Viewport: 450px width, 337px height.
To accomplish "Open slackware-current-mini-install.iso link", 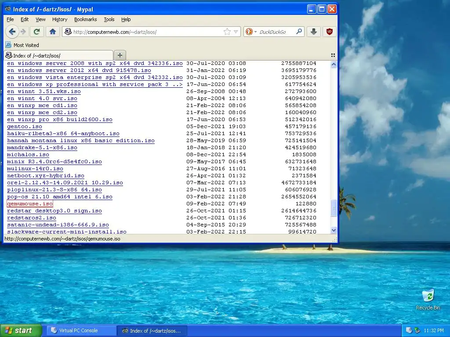I will pos(67,232).
